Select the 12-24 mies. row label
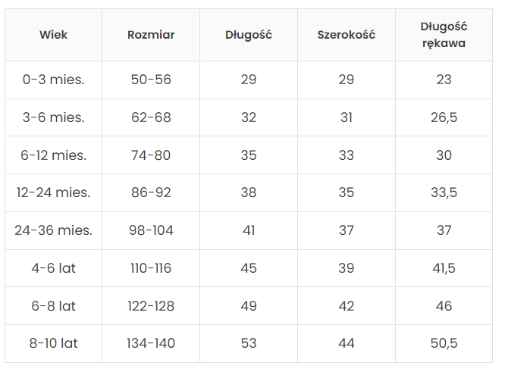 tap(54, 192)
